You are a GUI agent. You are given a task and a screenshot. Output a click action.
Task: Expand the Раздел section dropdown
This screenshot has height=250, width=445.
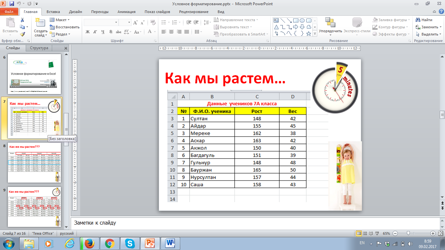pyautogui.click(x=70, y=34)
